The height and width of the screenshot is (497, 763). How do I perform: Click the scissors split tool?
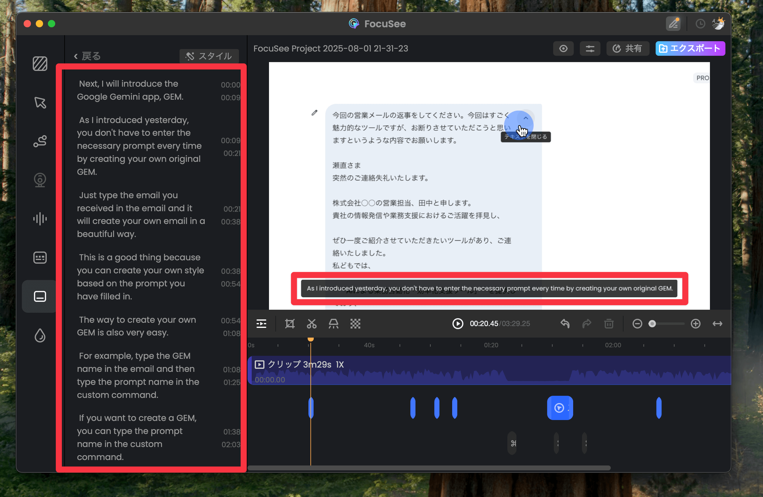[311, 323]
